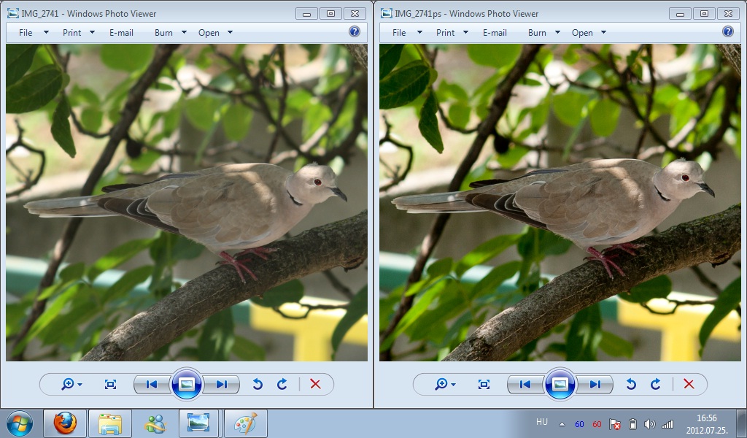Start slide show in IMG_2741ps window
This screenshot has height=438, width=747.
[560, 384]
